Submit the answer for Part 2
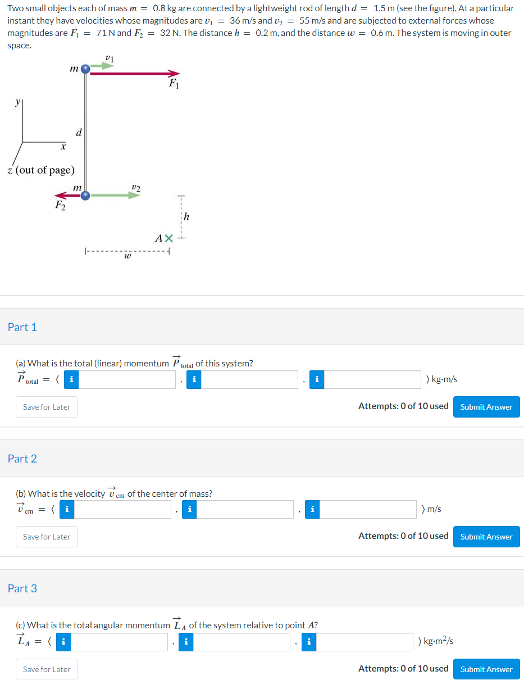This screenshot has width=524, height=680. pyautogui.click(x=486, y=536)
